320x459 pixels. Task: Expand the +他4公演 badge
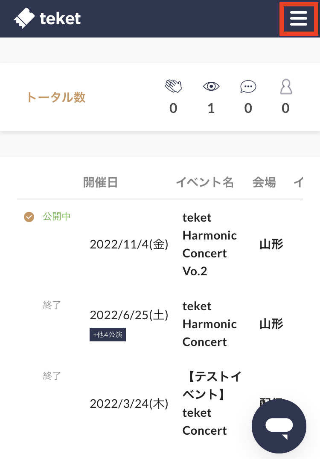108,335
